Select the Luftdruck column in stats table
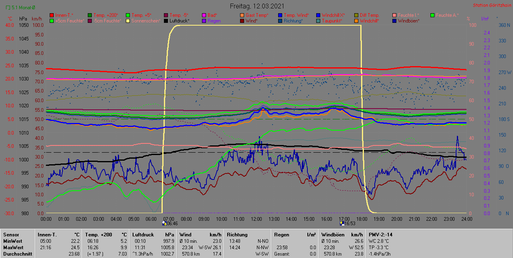Screen dimensions: 513x258 (x=142, y=234)
